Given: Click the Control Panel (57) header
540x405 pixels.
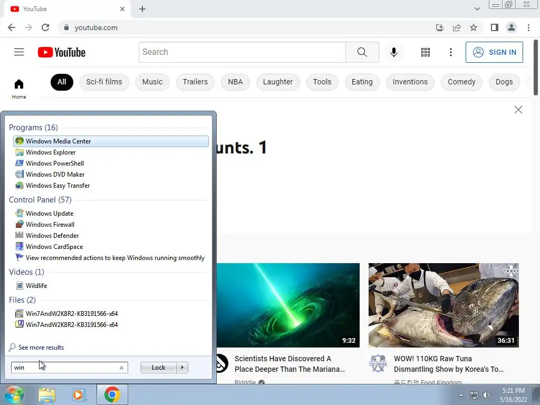Looking at the screenshot, I should pos(40,200).
